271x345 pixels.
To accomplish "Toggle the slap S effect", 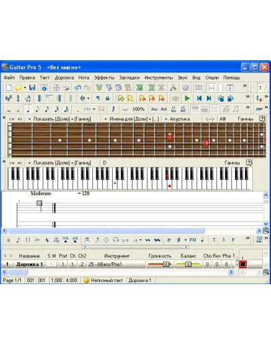I will pos(224,240).
